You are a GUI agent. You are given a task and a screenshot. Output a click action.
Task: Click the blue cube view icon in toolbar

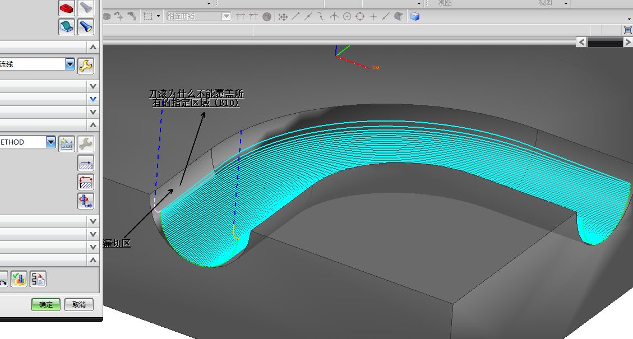414,17
